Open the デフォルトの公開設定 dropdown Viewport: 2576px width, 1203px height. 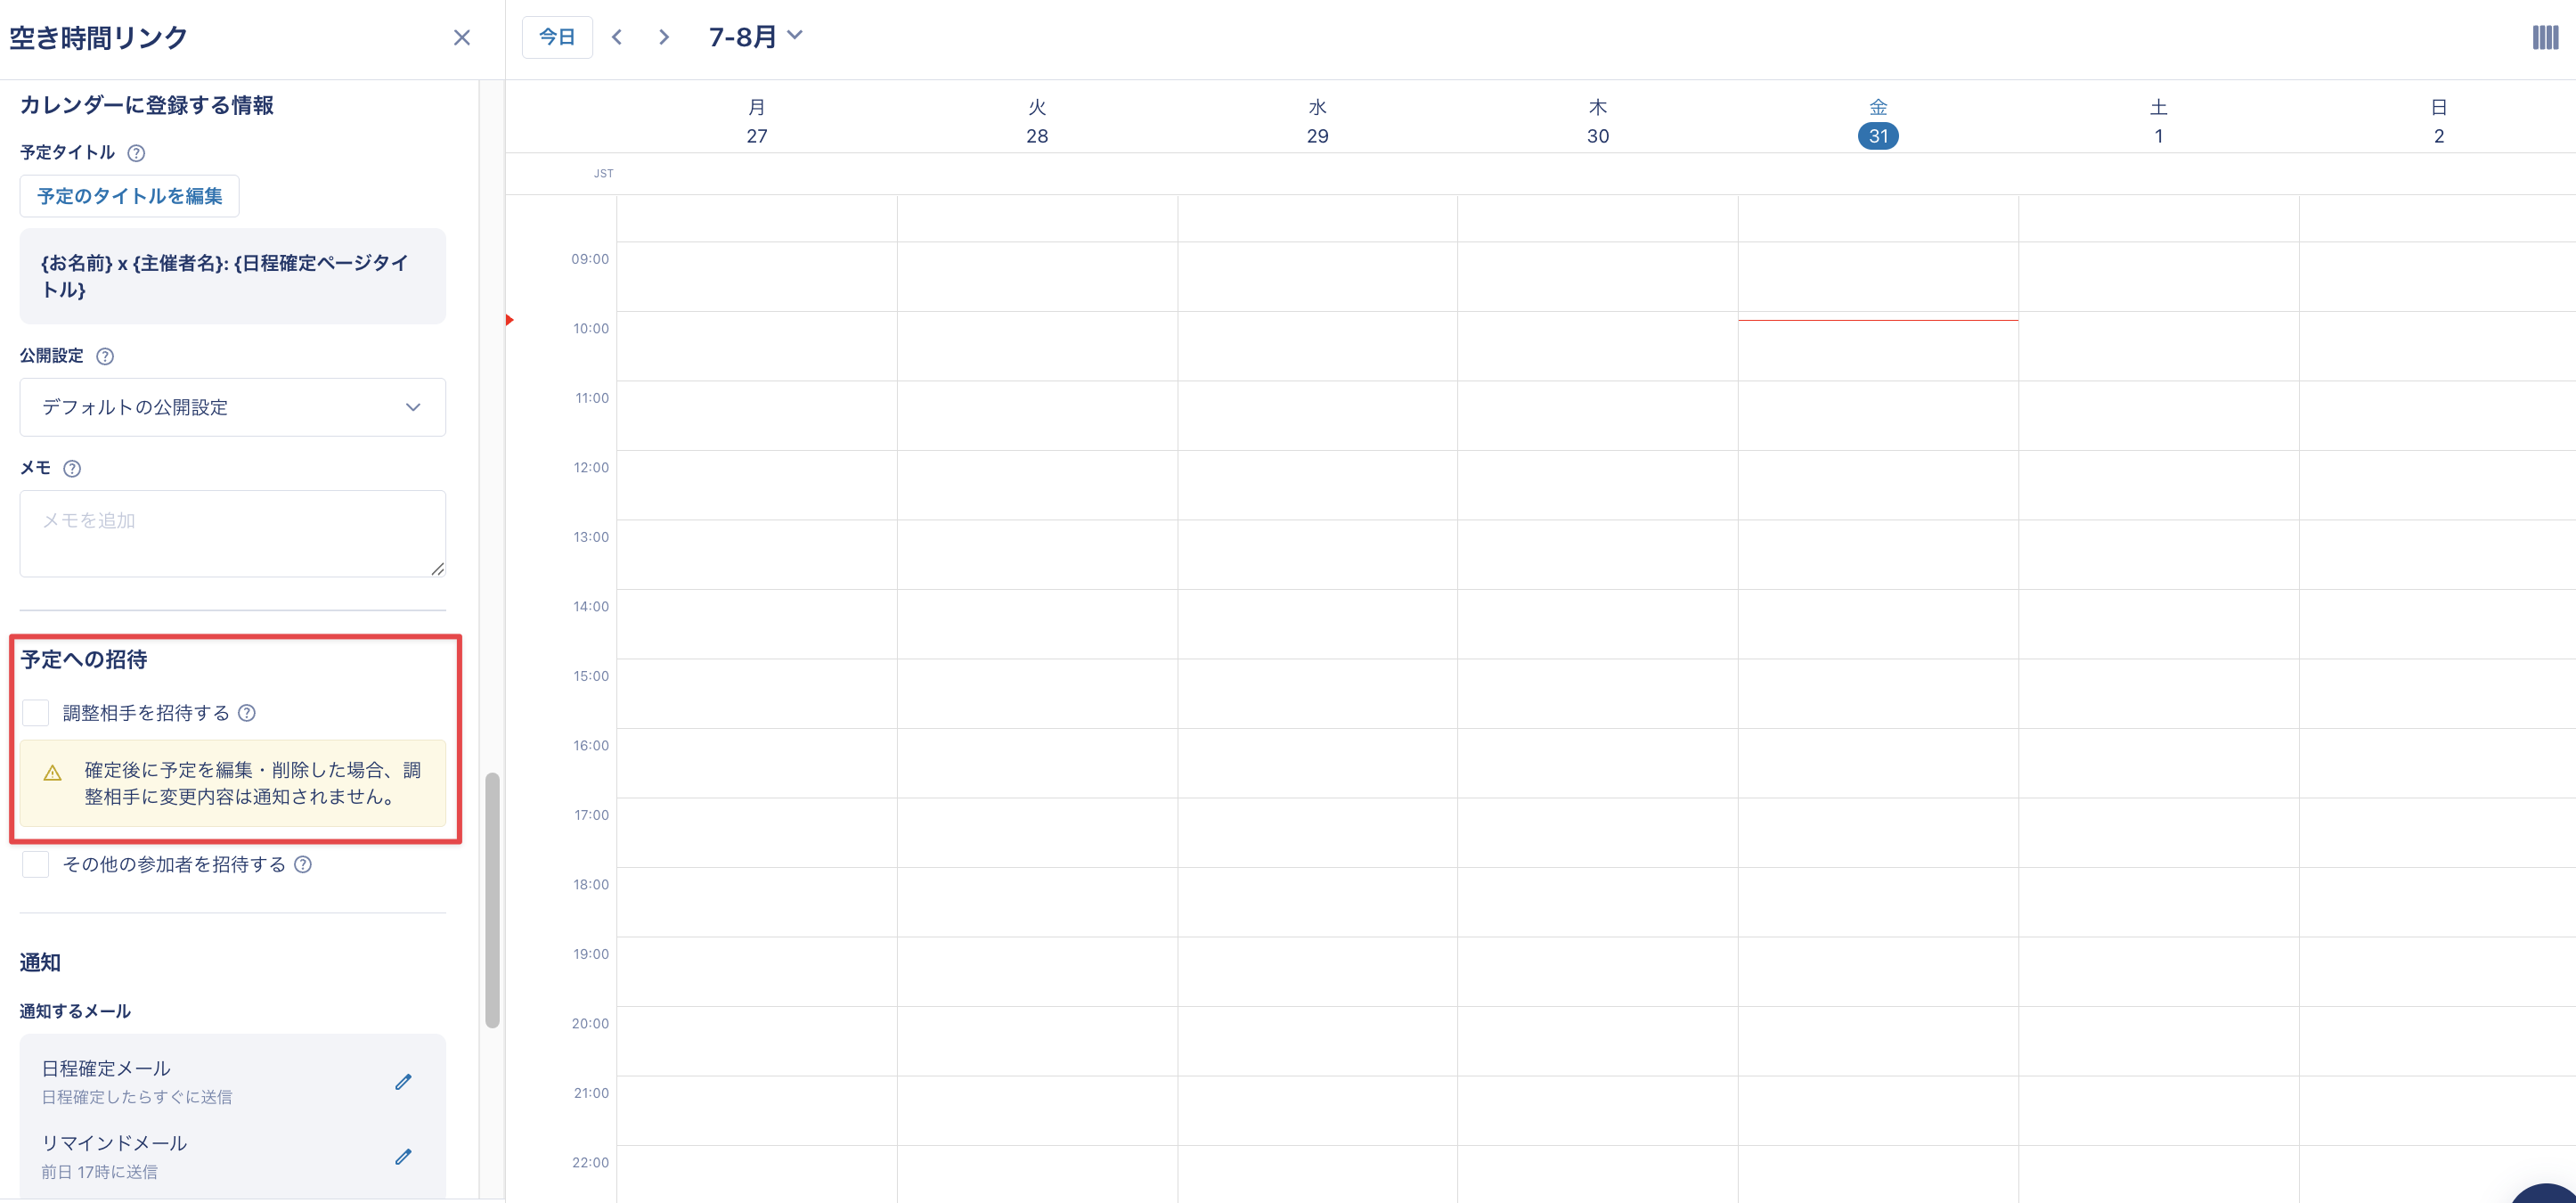pyautogui.click(x=233, y=407)
